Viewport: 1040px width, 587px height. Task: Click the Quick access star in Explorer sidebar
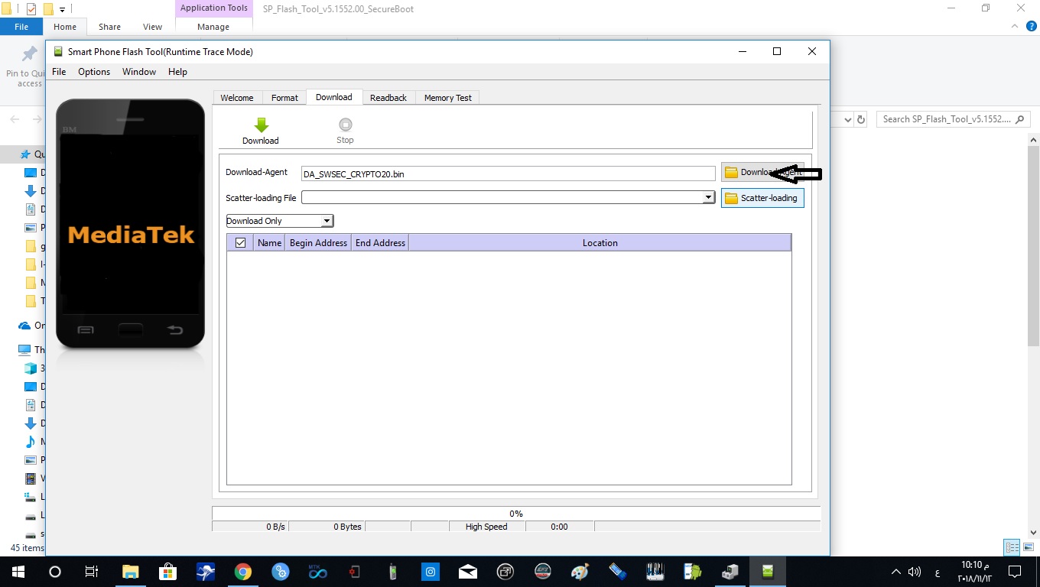pos(24,154)
